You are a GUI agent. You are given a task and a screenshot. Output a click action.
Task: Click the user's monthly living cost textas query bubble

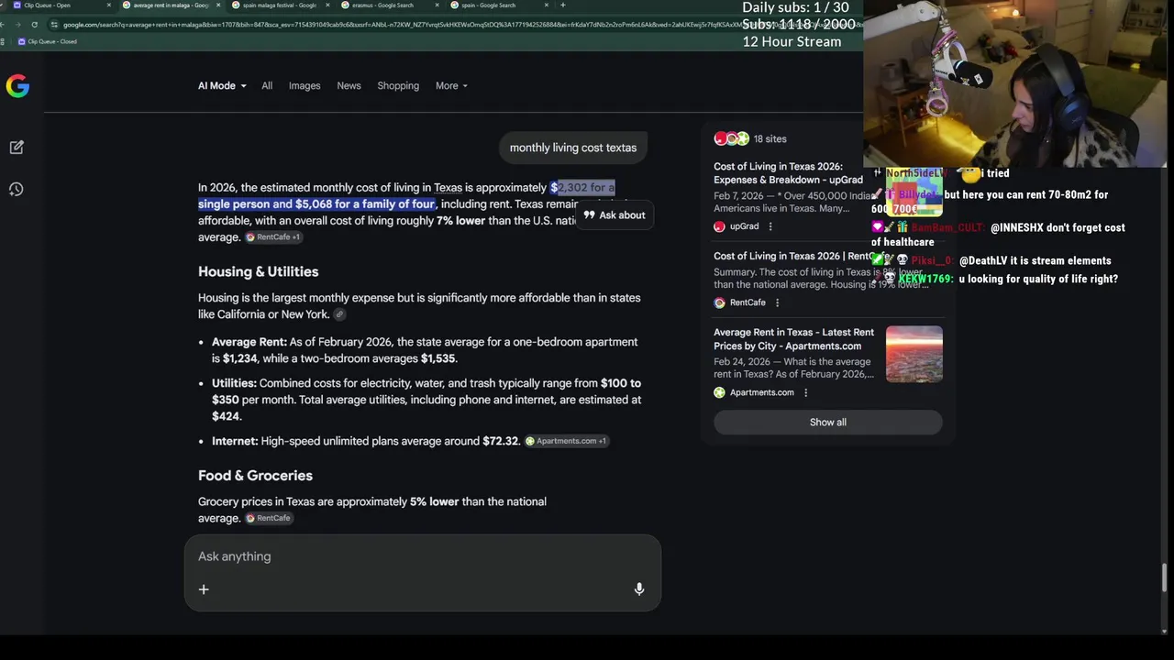(573, 148)
